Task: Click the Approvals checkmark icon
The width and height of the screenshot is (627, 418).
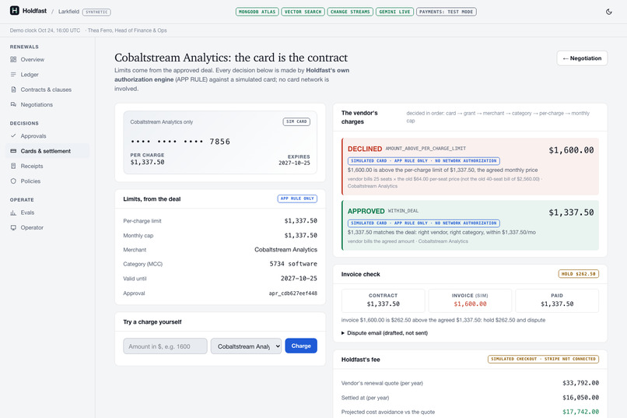Action: tap(13, 135)
